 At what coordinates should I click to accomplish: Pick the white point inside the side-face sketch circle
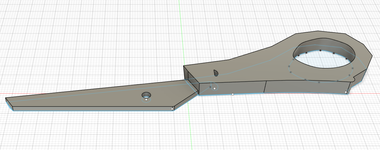coord(215,88)
